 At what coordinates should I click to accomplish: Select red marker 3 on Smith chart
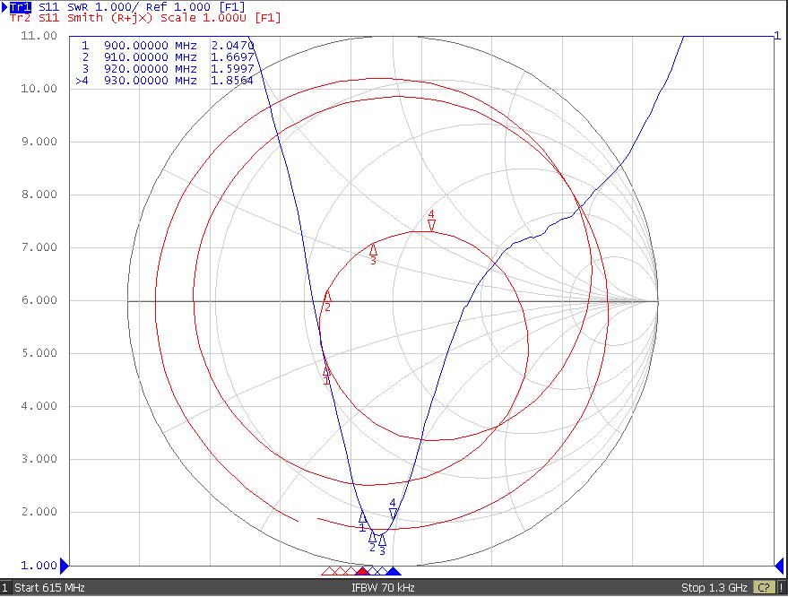tap(373, 249)
